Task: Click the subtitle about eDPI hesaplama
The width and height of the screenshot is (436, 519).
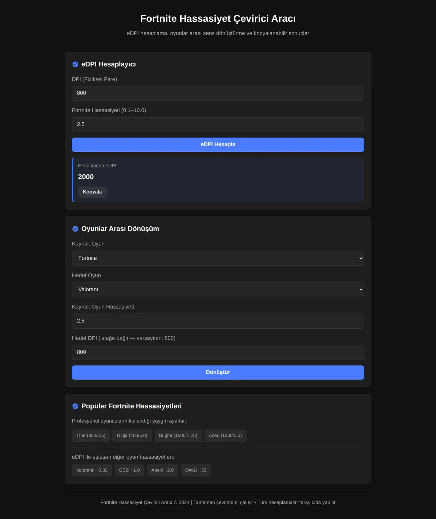Action: (218, 33)
